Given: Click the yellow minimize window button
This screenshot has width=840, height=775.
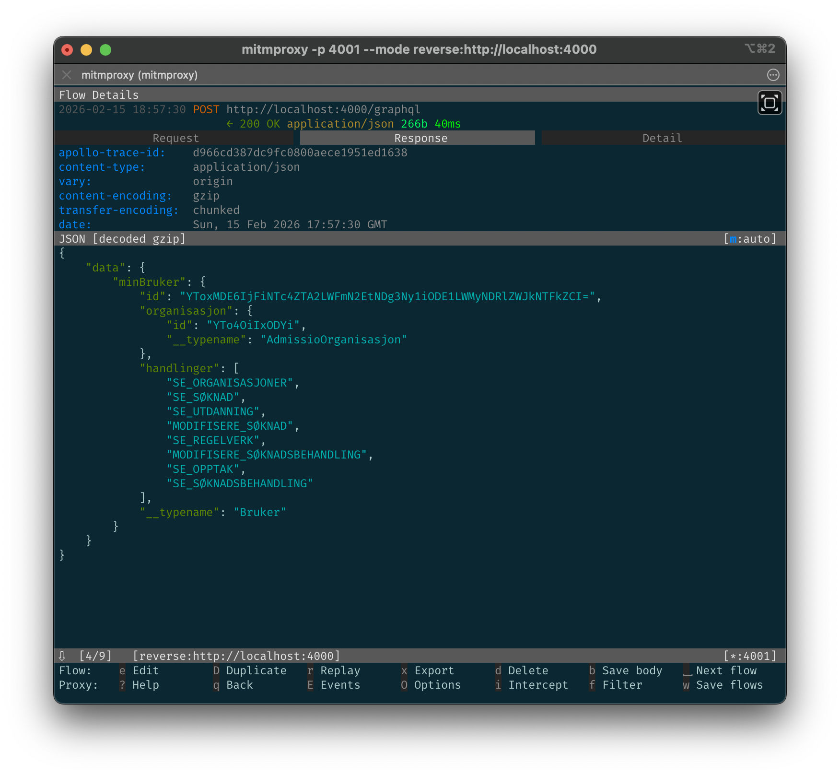Looking at the screenshot, I should pos(86,50).
